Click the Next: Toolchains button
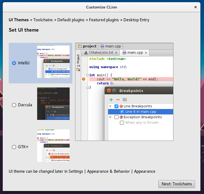The width and height of the screenshot is (204, 194). 176,184
